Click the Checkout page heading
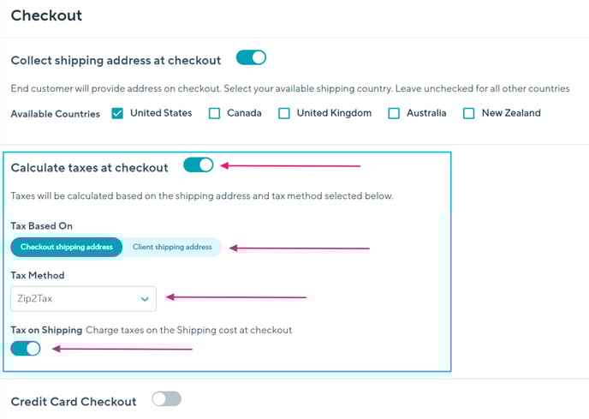Image resolution: width=589 pixels, height=419 pixels. coord(46,15)
